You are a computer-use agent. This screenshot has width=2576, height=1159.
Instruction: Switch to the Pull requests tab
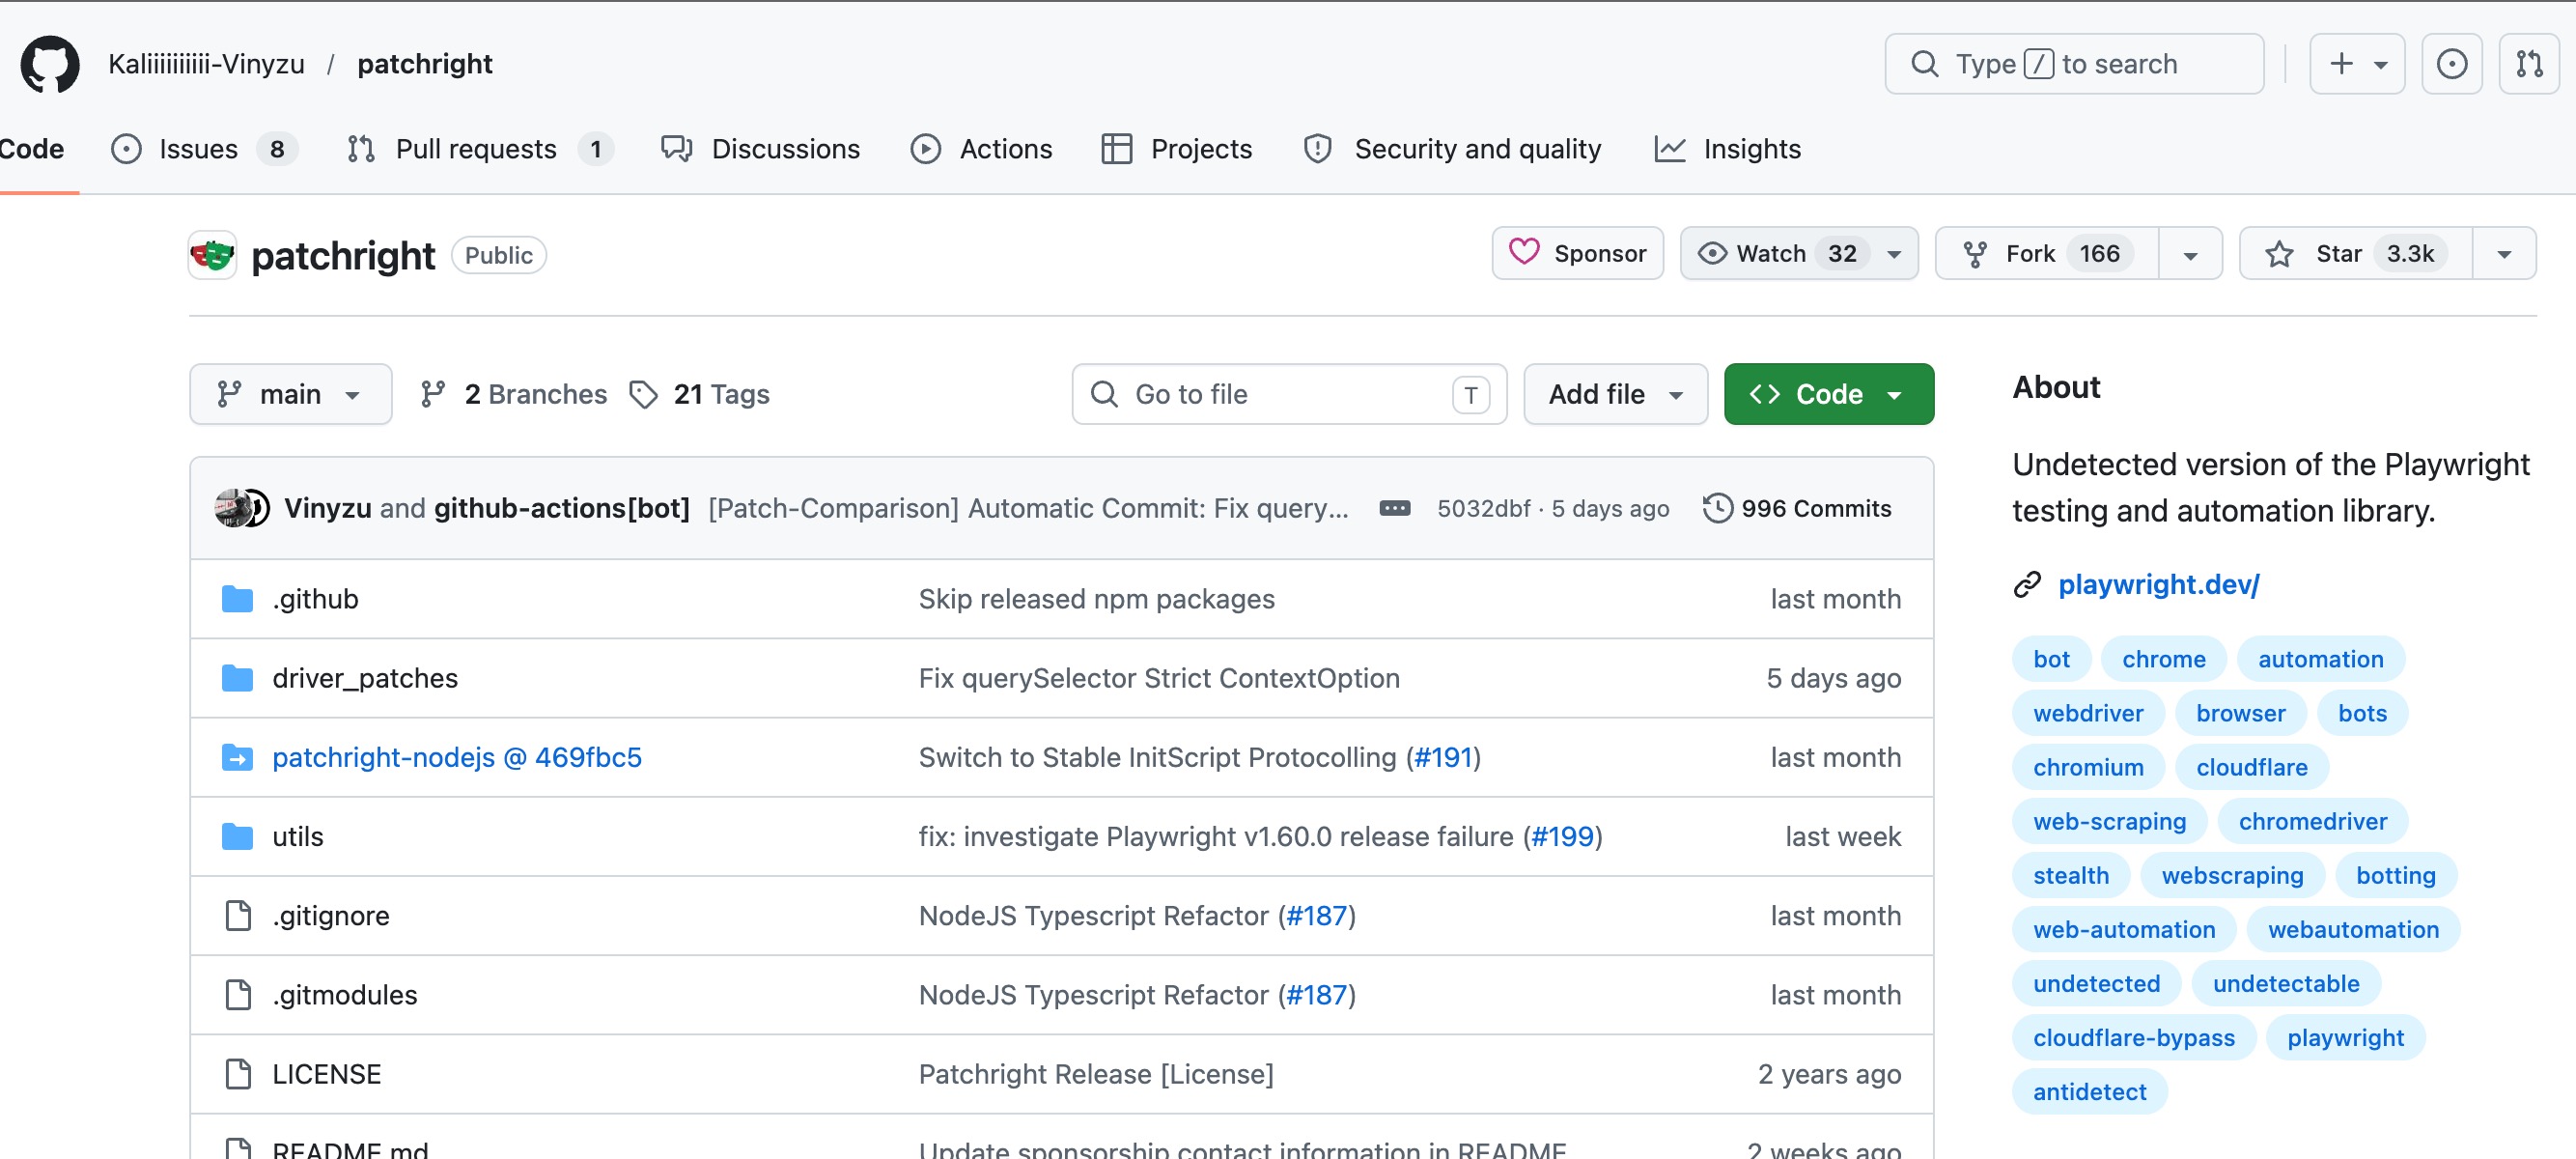pyautogui.click(x=480, y=149)
